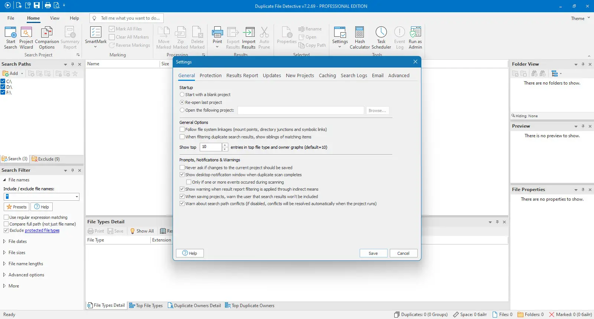The image size is (594, 319).
Task: Click the Print ribbon icon
Action: (x=218, y=37)
